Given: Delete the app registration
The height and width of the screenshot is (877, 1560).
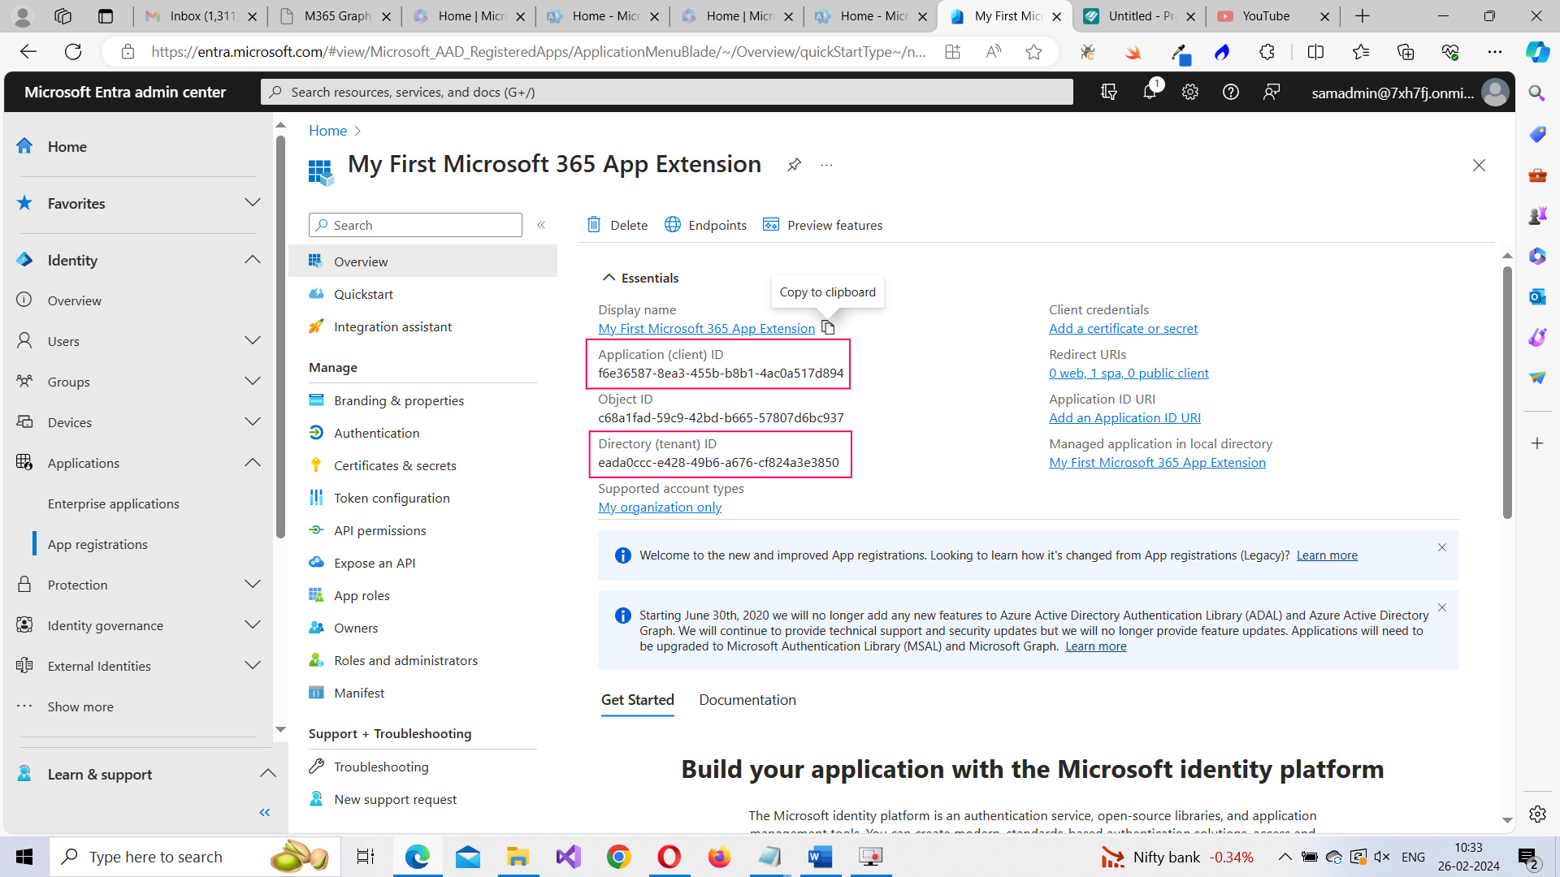Looking at the screenshot, I should 617,225.
